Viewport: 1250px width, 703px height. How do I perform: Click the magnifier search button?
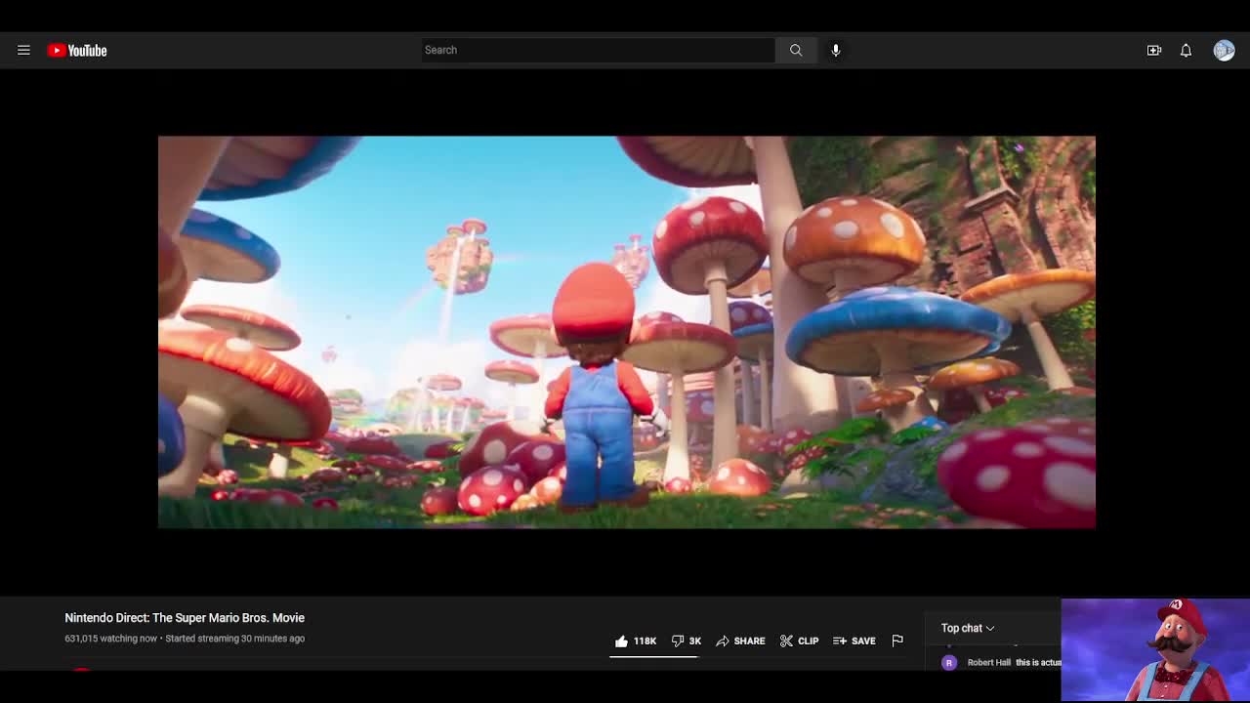click(x=796, y=50)
